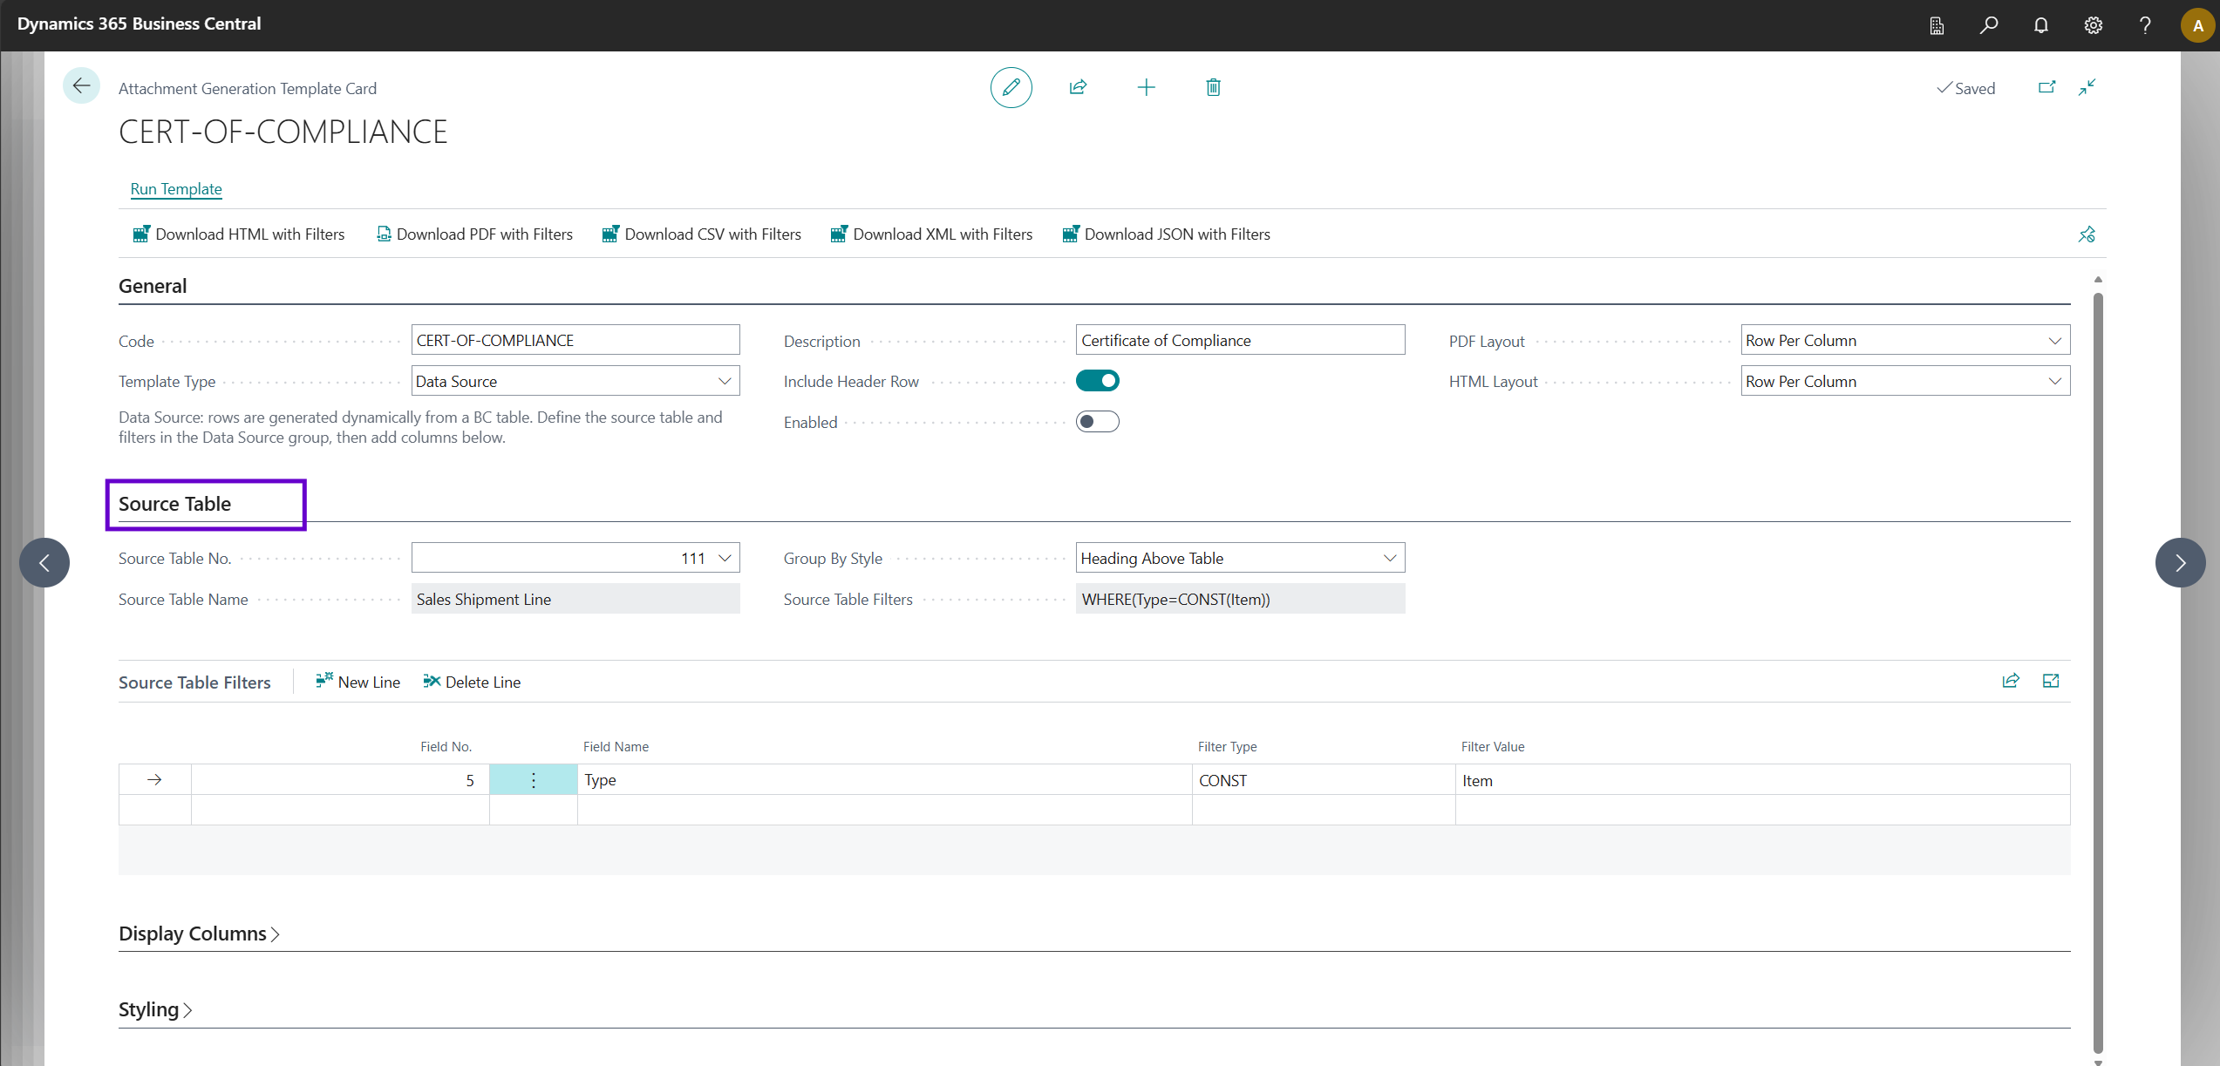Click the Filter Value column header
This screenshot has height=1066, width=2220.
pyautogui.click(x=1493, y=747)
